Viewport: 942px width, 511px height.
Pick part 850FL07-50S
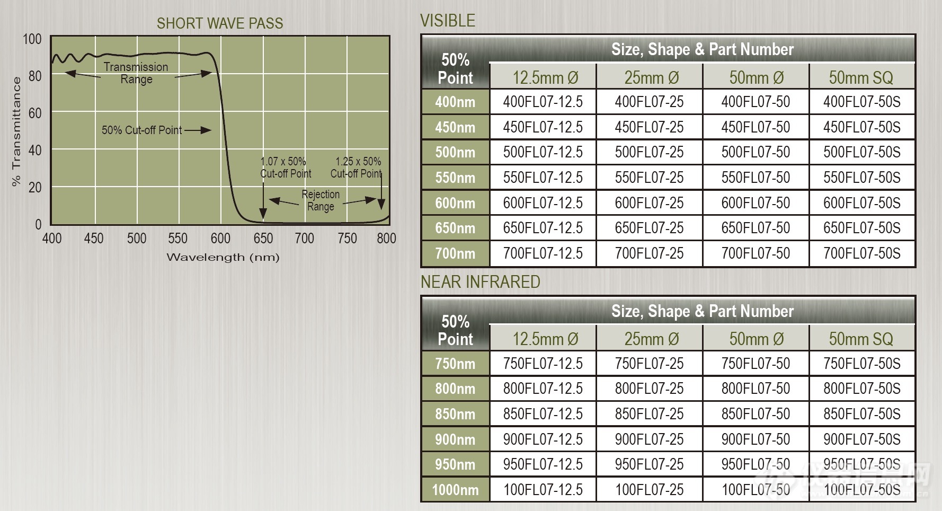[x=861, y=414]
